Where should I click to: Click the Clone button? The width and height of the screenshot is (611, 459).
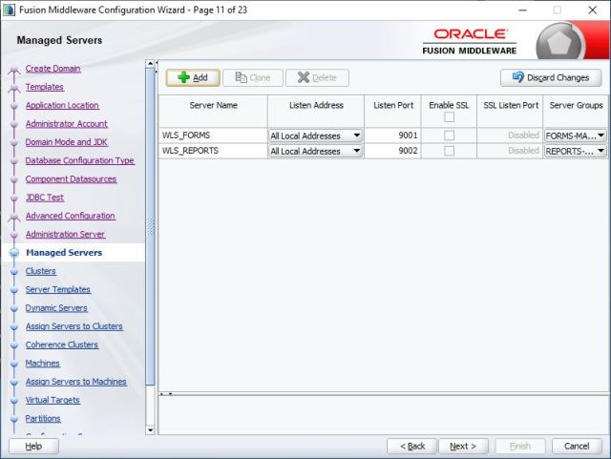pos(252,77)
